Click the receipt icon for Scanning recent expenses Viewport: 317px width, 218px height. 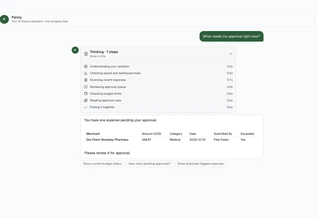[x=86, y=80]
